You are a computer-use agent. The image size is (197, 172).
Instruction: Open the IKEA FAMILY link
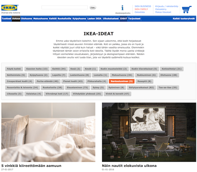tap(141, 9)
